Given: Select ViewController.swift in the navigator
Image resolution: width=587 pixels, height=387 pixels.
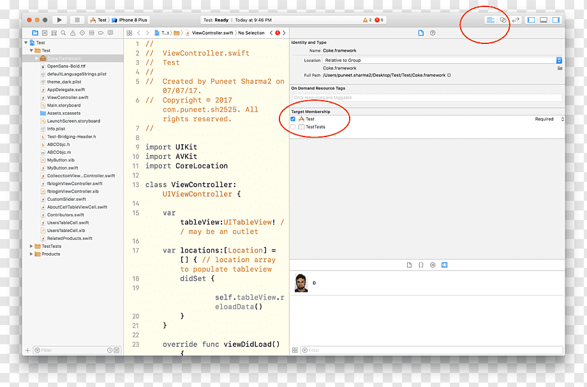Looking at the screenshot, I should point(68,97).
